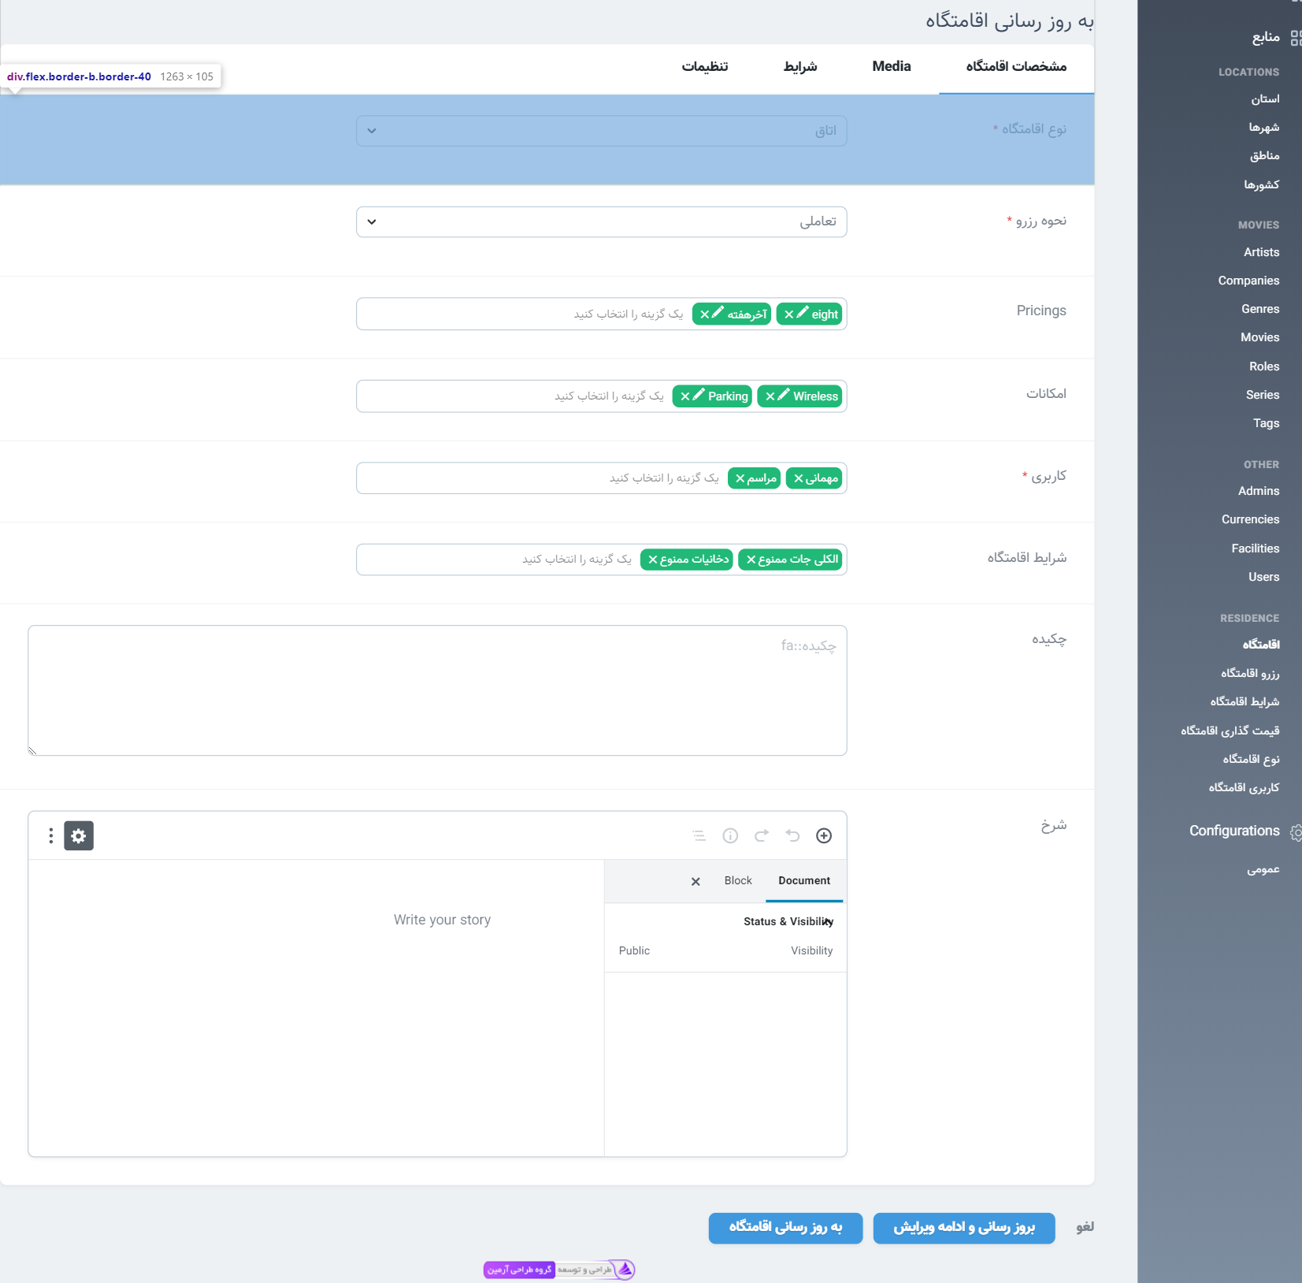Screen dimensions: 1302x1283
Task: Click the add block plus icon in editor
Action: click(823, 836)
